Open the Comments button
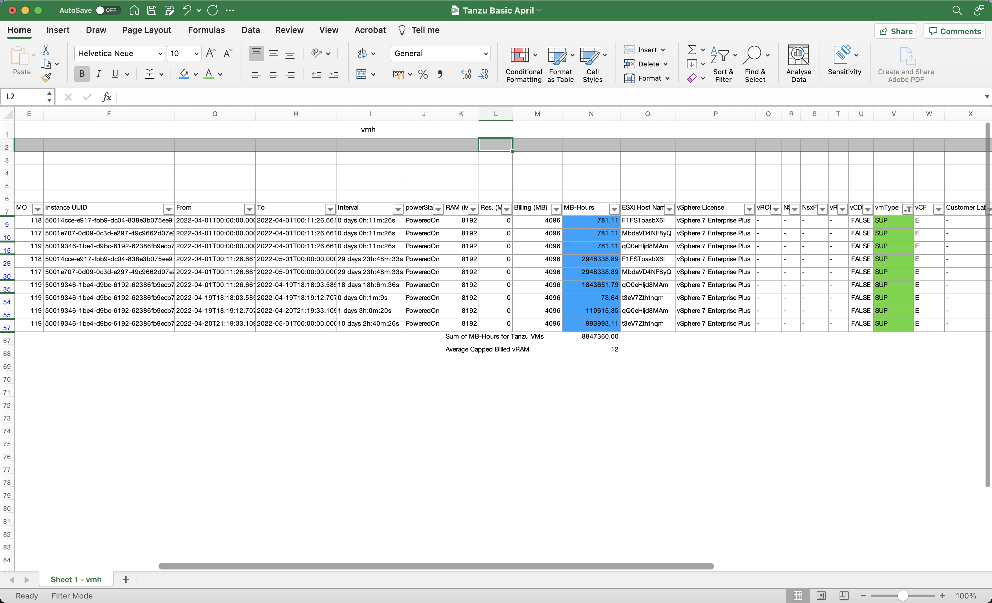This screenshot has width=992, height=603. [955, 31]
